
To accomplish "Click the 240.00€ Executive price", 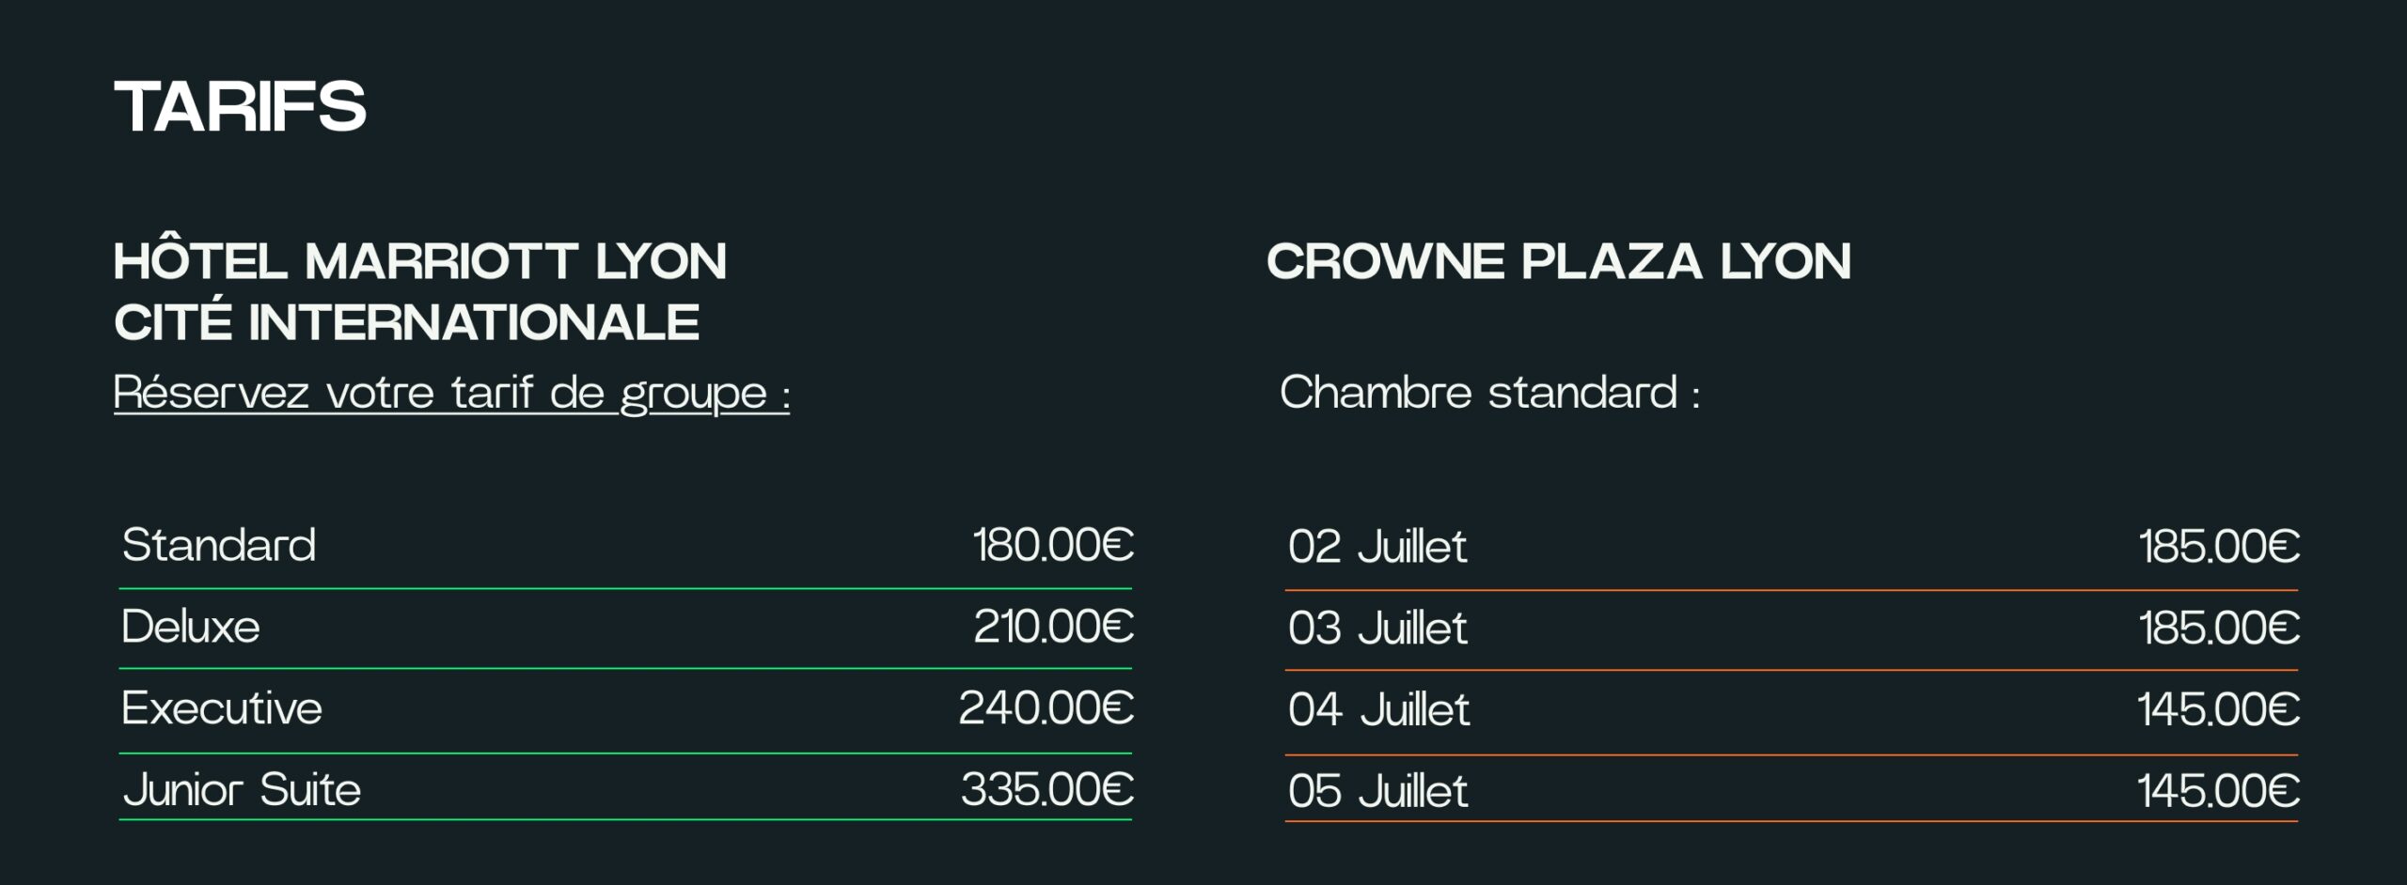I will click(1046, 707).
